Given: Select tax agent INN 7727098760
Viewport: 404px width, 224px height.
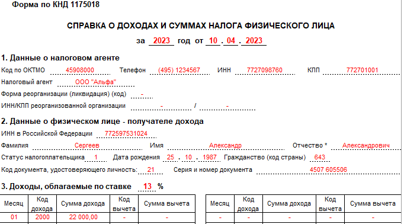Looking at the screenshot, I should [x=265, y=70].
